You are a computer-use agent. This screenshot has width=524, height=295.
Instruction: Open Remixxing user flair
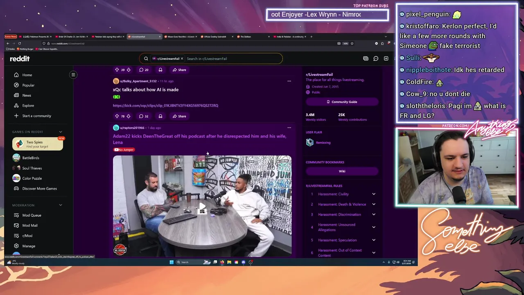323,143
